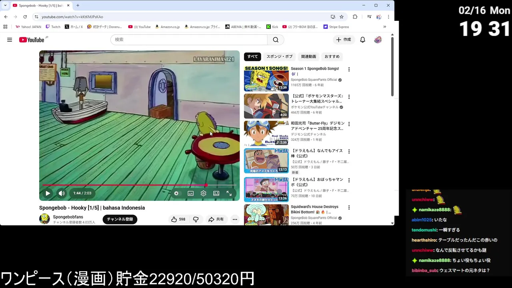This screenshot has width=512, height=288.
Task: Open Chrome apps grid icon
Action: click(5, 27)
